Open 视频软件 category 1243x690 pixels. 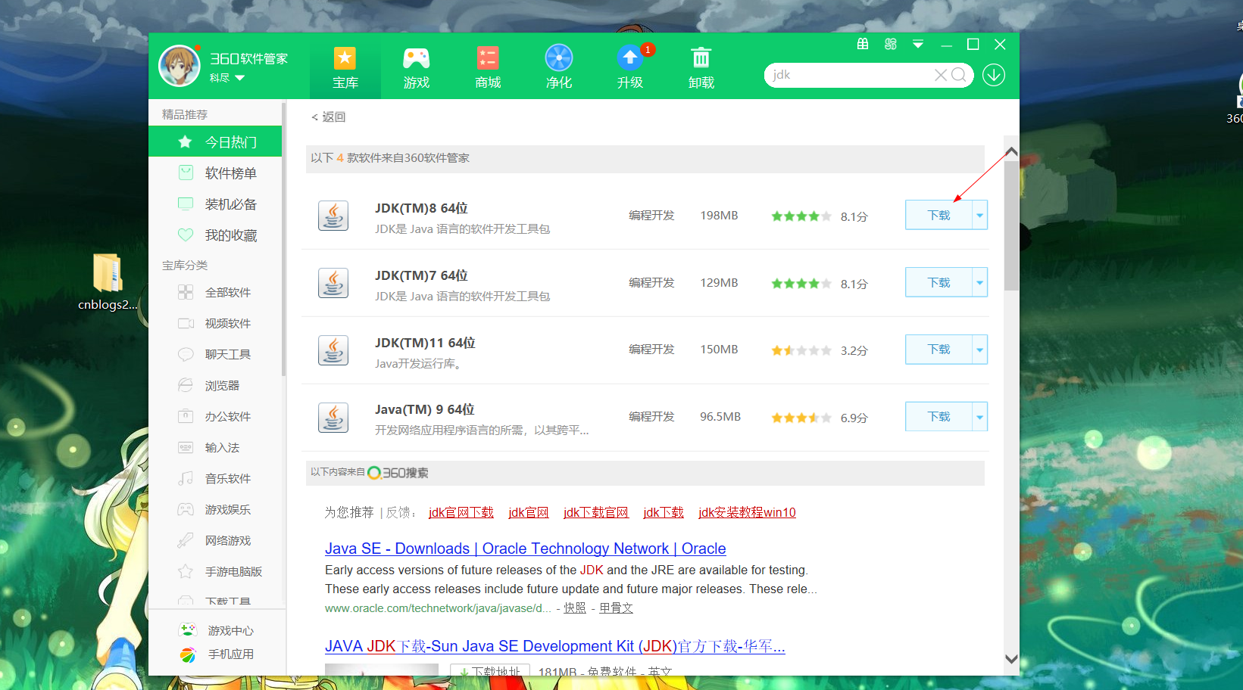[x=215, y=323]
